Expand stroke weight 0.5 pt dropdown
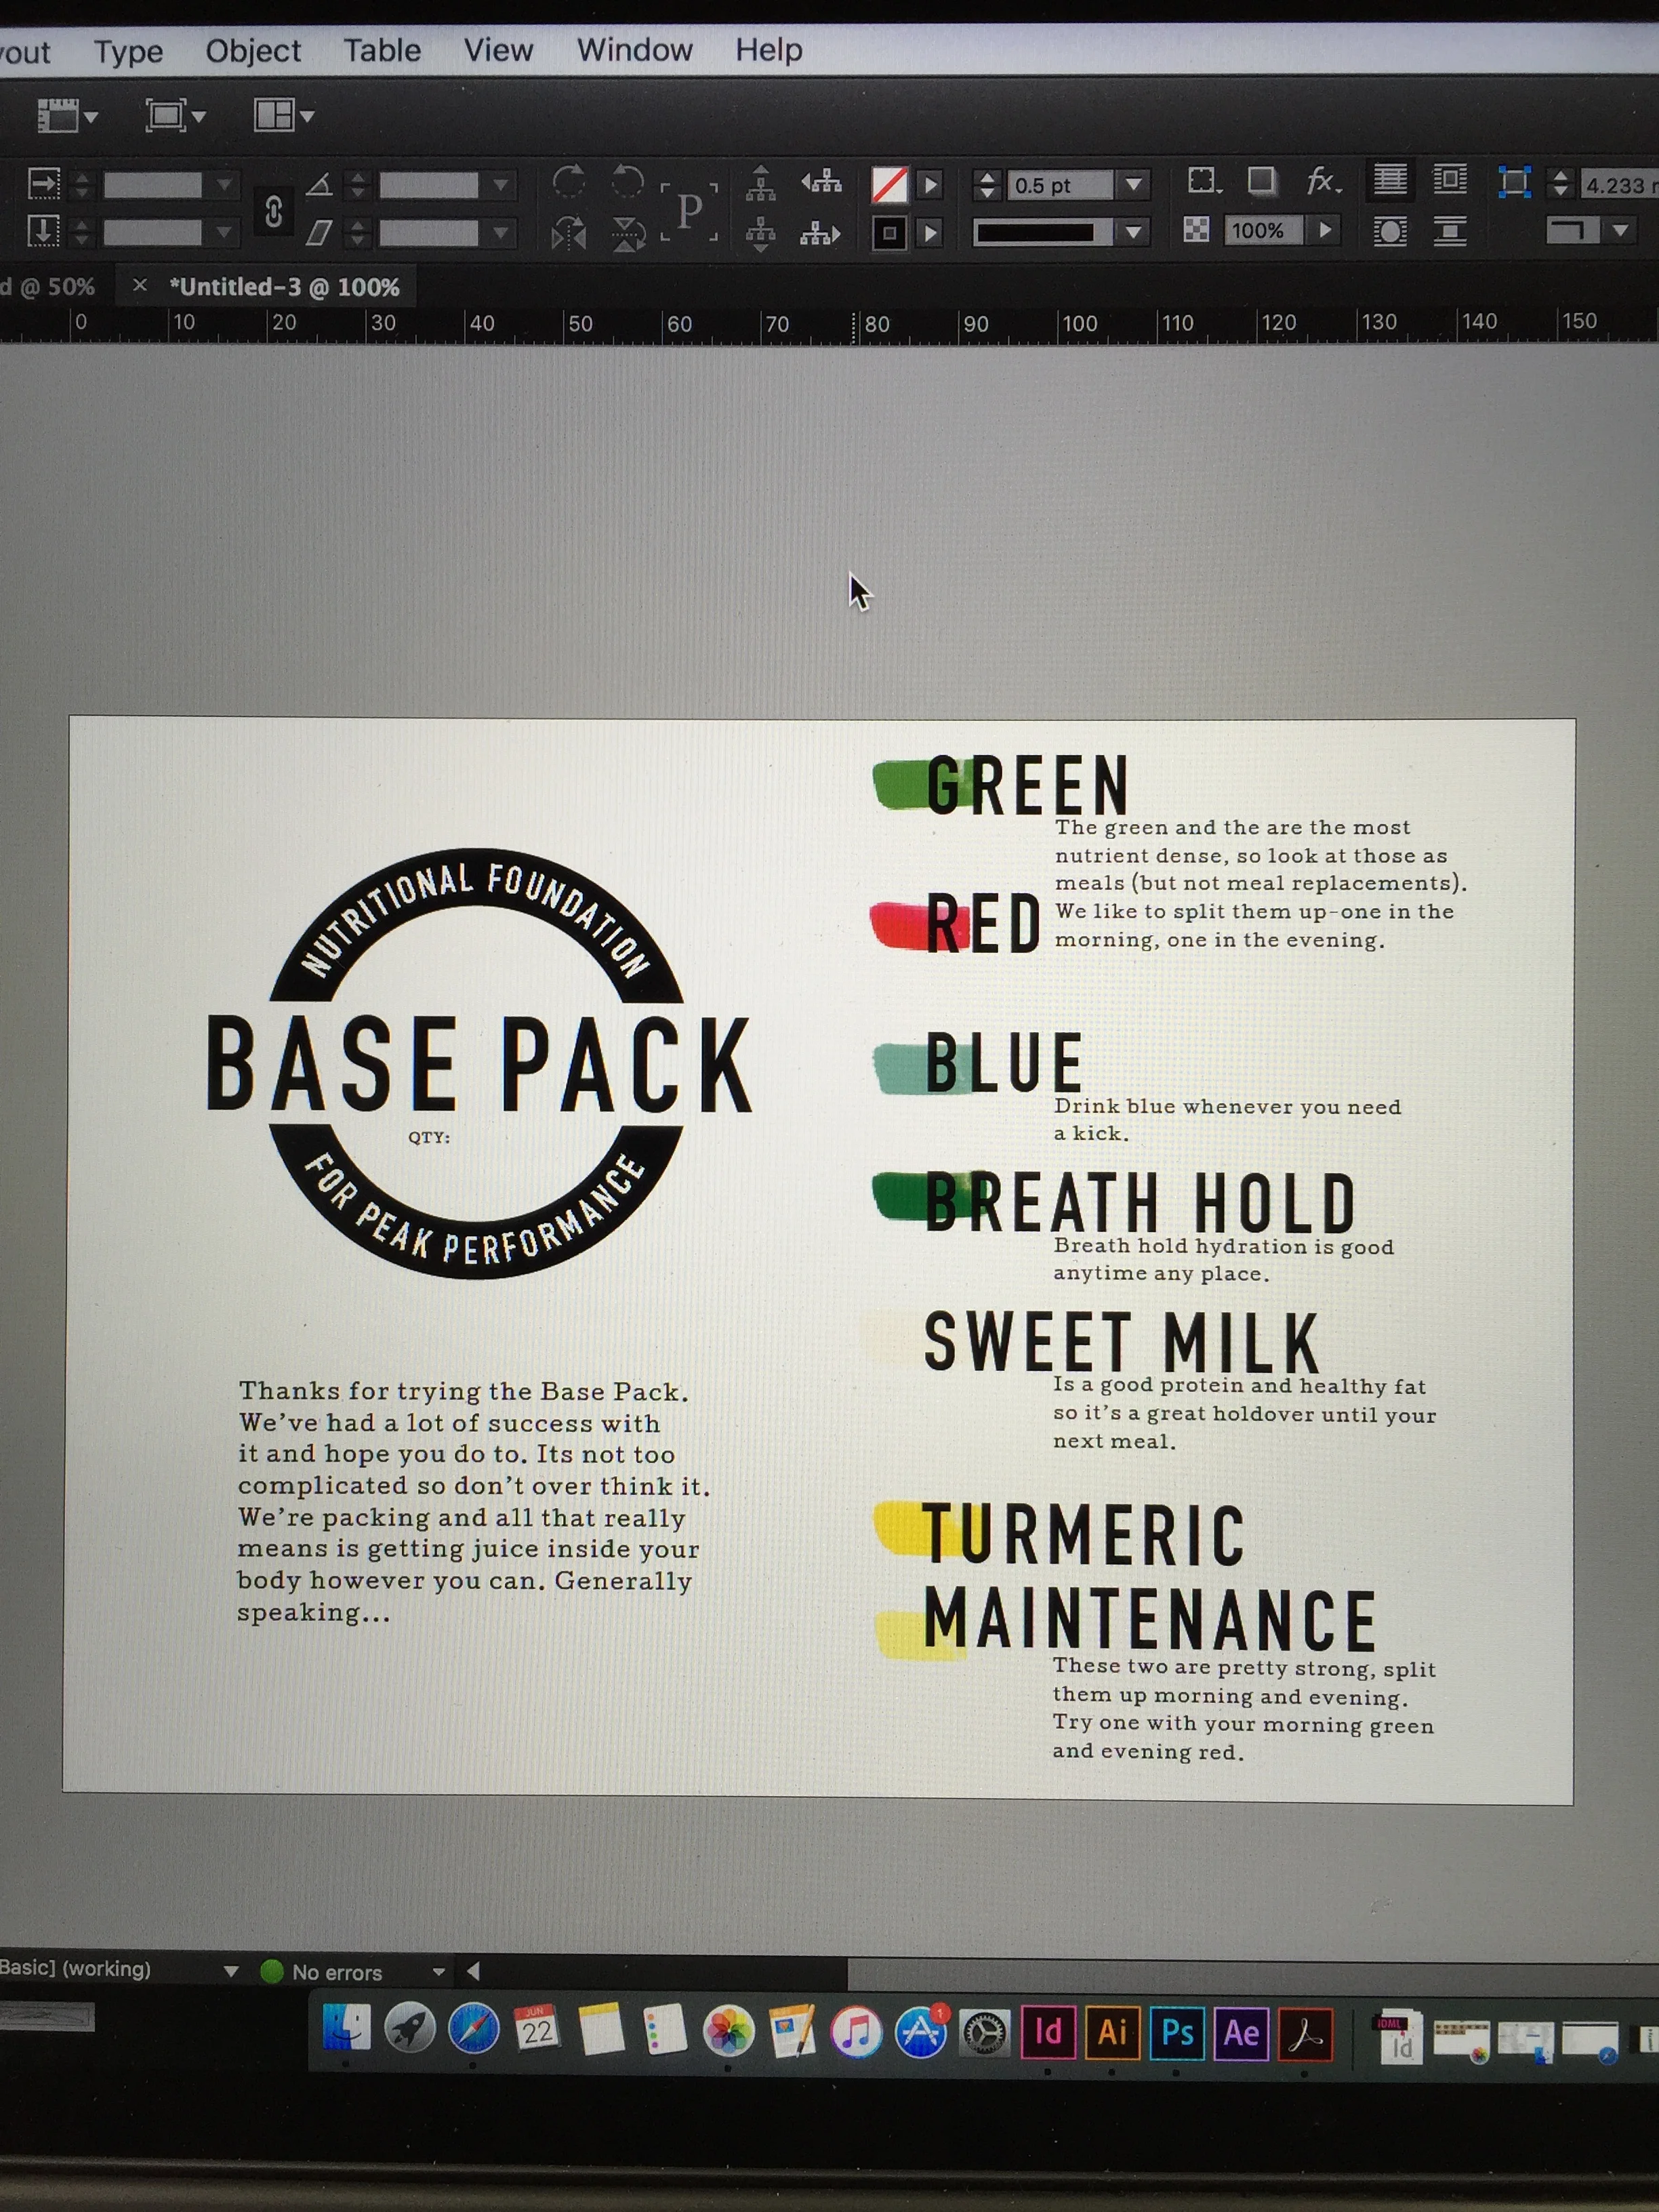 [1133, 185]
